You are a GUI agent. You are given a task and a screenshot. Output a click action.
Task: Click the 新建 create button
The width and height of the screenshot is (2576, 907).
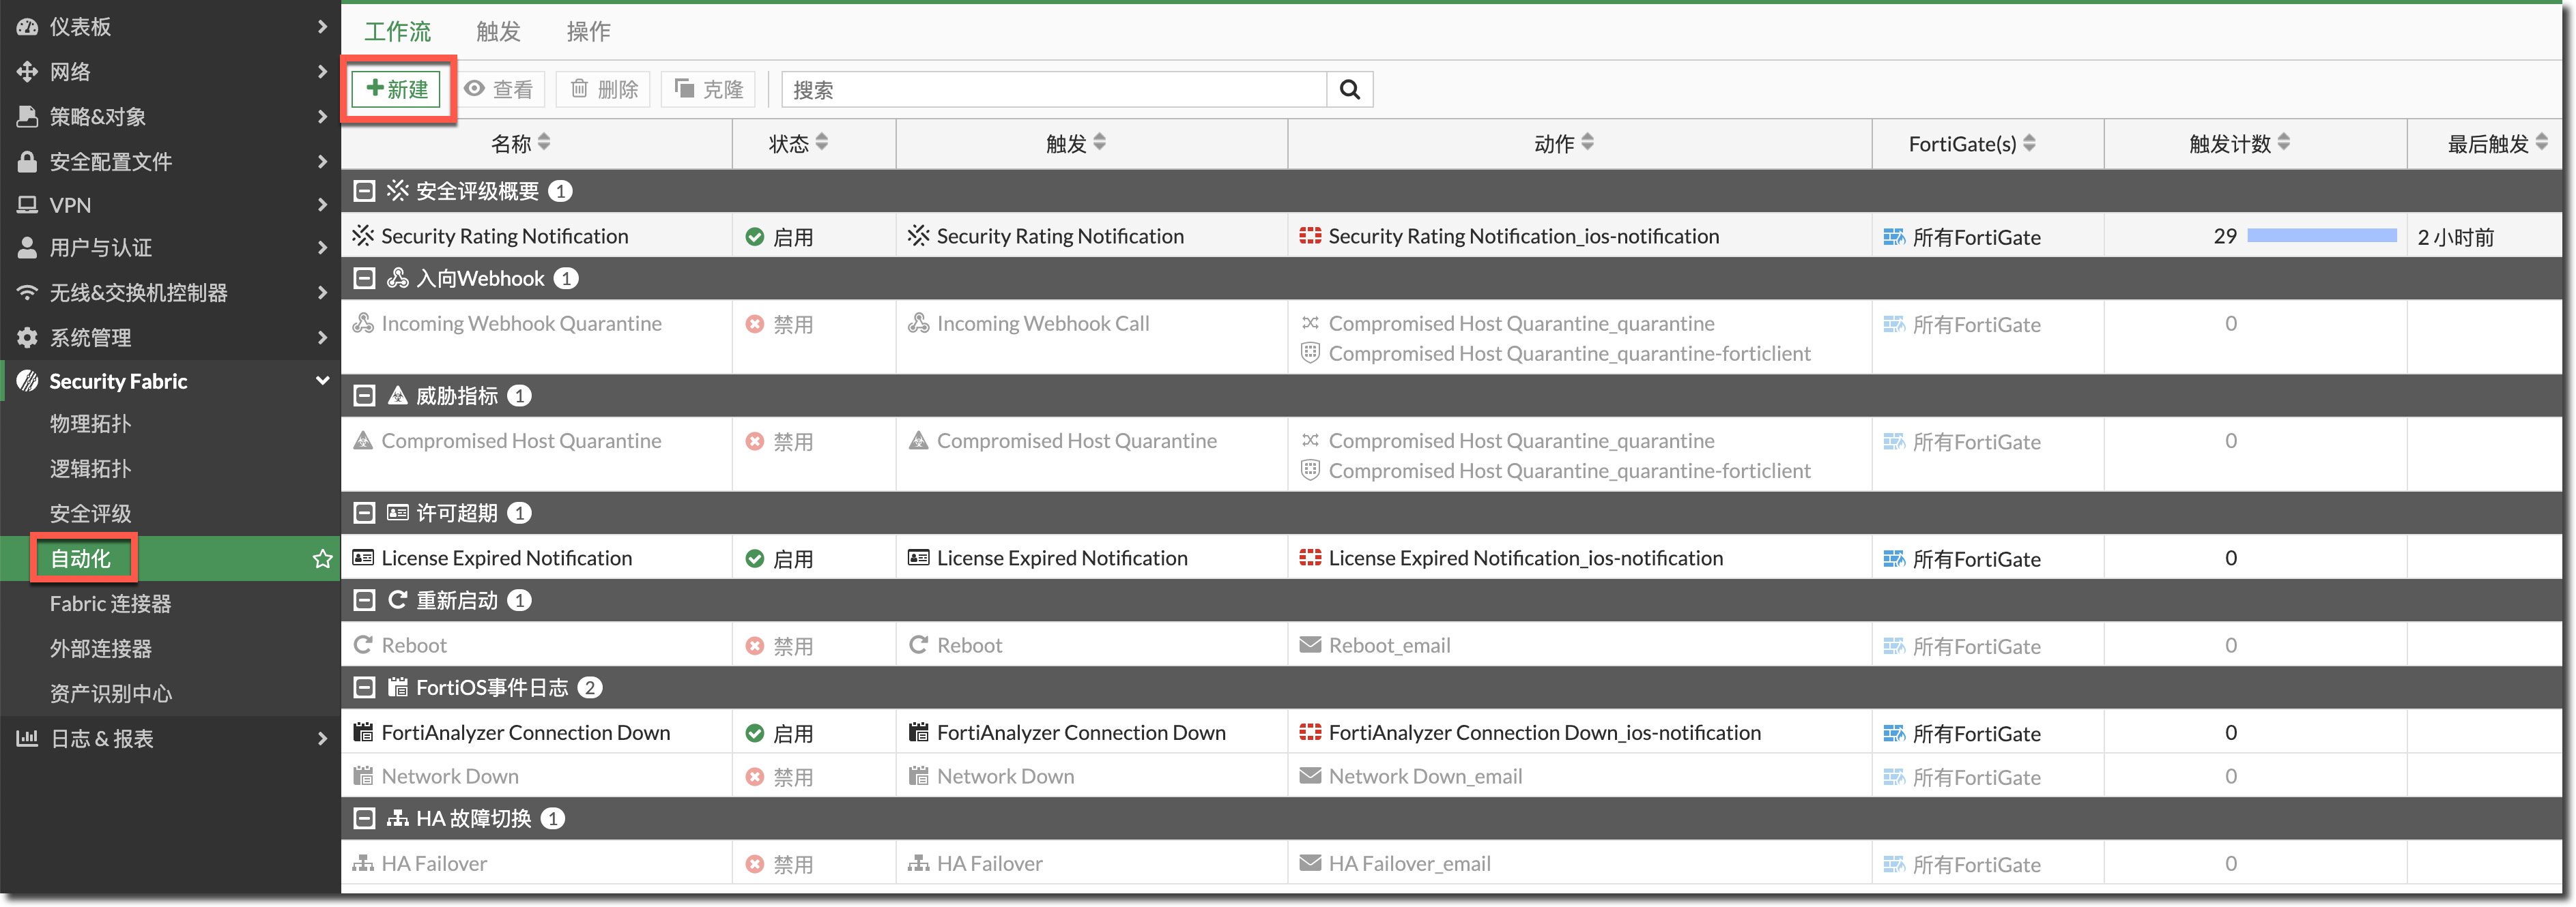(x=397, y=89)
